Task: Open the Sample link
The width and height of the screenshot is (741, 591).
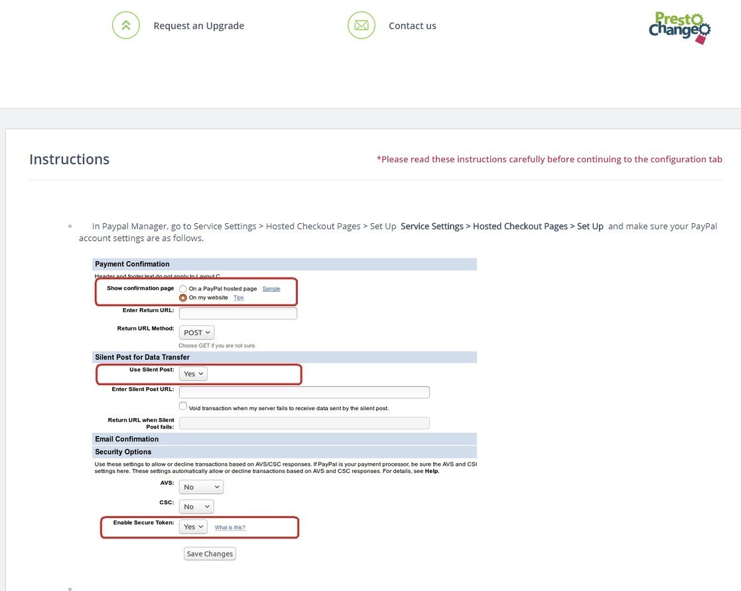Action: coord(271,289)
